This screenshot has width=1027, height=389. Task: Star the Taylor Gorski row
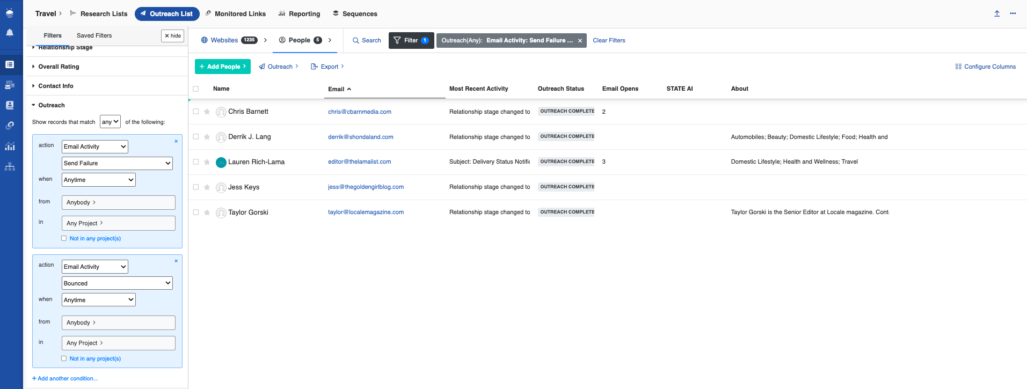point(207,212)
